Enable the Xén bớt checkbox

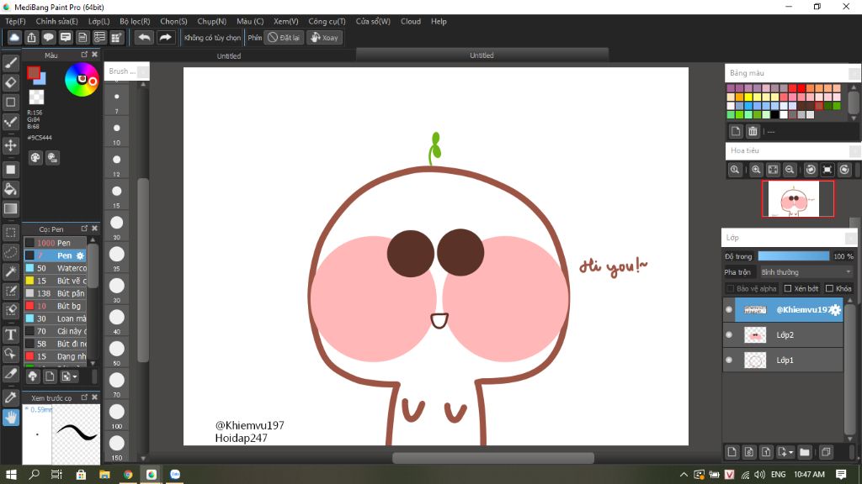click(788, 288)
